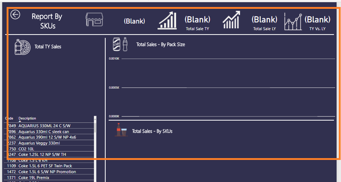Click the bar chart icon beside Total Sale TY

(167, 21)
